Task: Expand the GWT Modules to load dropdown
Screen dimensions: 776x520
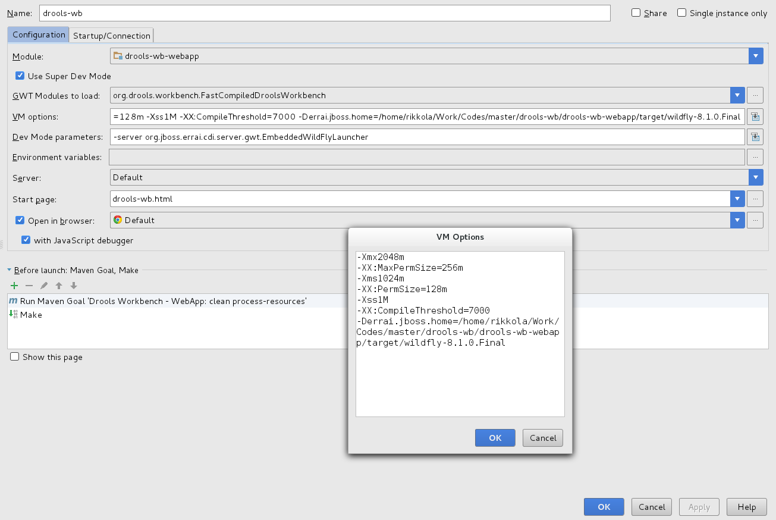Action: [737, 95]
